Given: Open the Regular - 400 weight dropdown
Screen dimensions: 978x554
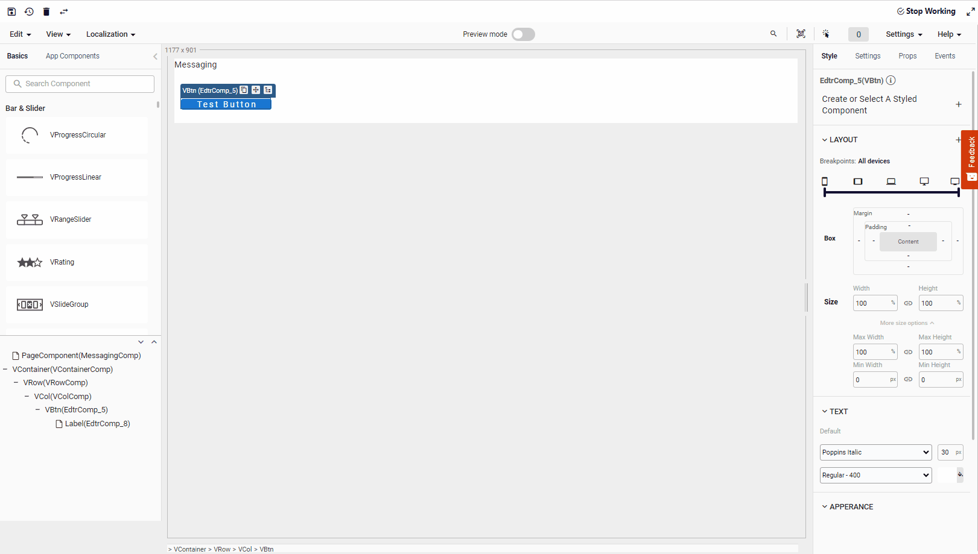Looking at the screenshot, I should (875, 475).
